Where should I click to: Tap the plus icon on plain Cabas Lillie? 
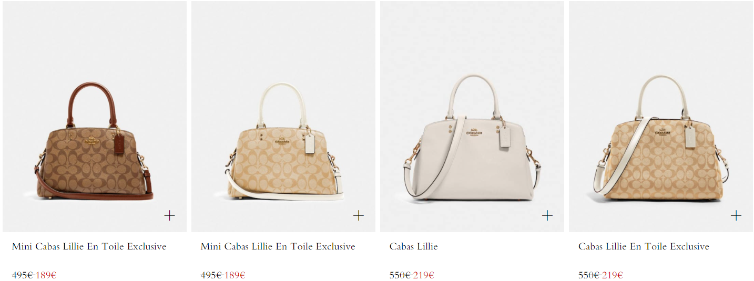pyautogui.click(x=547, y=215)
